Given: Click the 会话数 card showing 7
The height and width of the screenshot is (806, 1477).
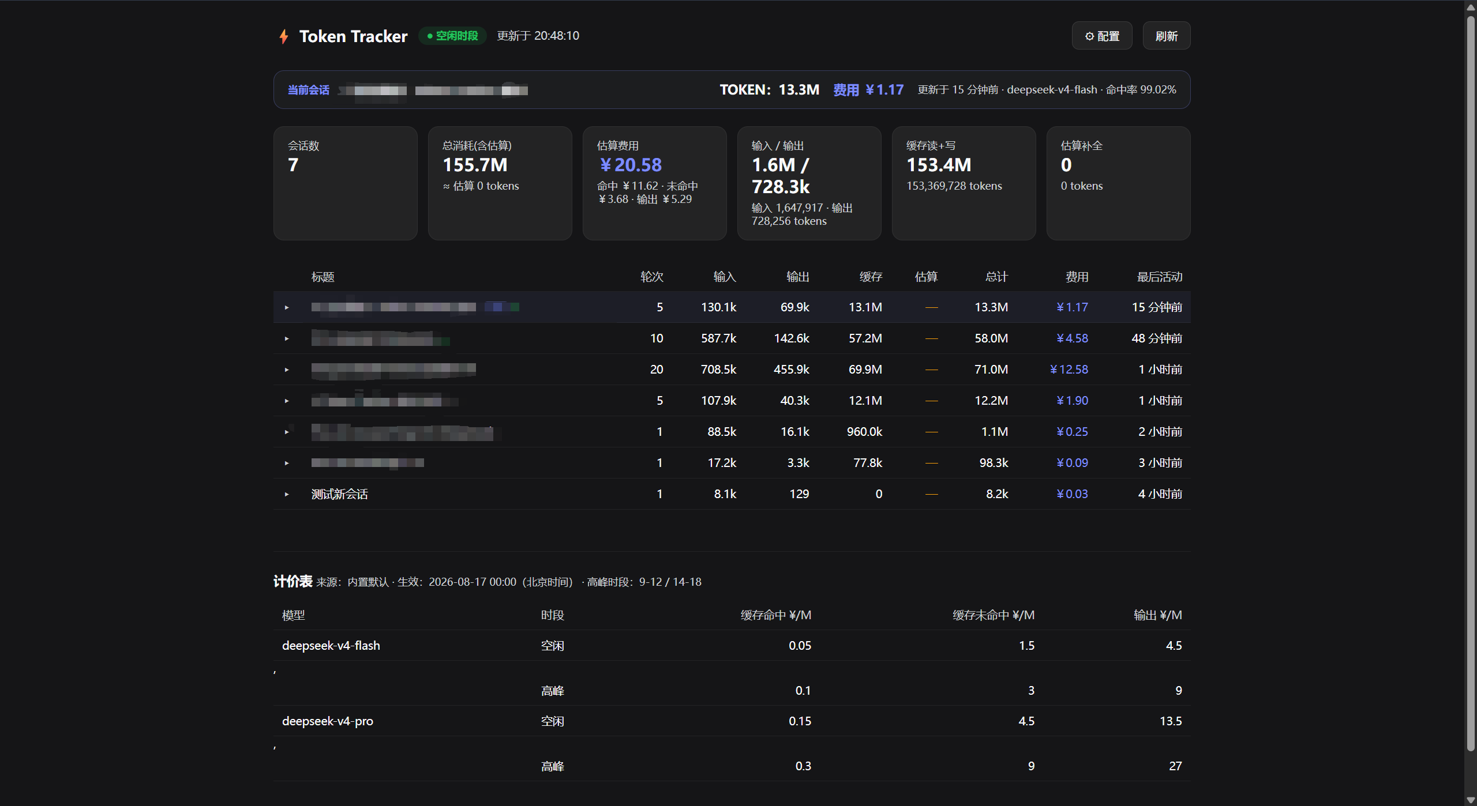Looking at the screenshot, I should (x=345, y=183).
